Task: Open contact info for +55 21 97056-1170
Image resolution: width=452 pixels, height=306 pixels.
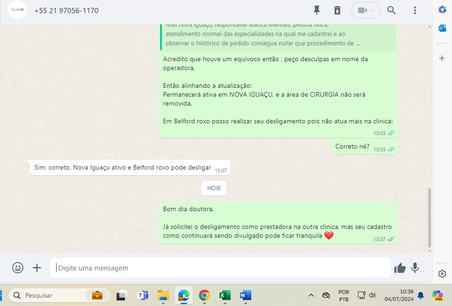Action: pos(66,11)
